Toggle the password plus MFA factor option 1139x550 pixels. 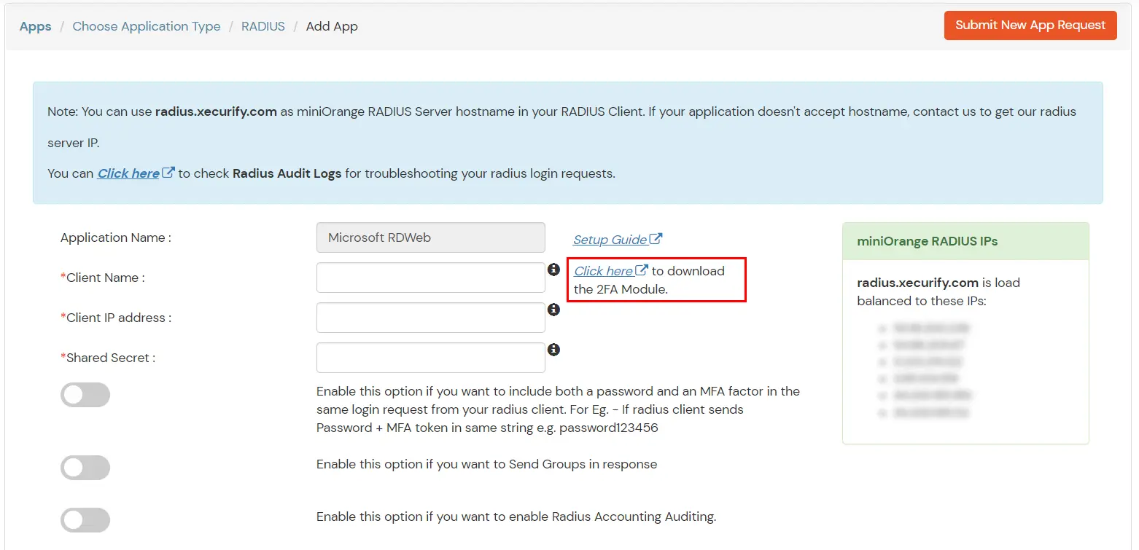pyautogui.click(x=85, y=395)
